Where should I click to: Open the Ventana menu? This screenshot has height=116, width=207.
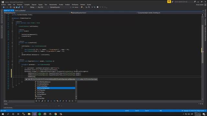[x=83, y=5]
